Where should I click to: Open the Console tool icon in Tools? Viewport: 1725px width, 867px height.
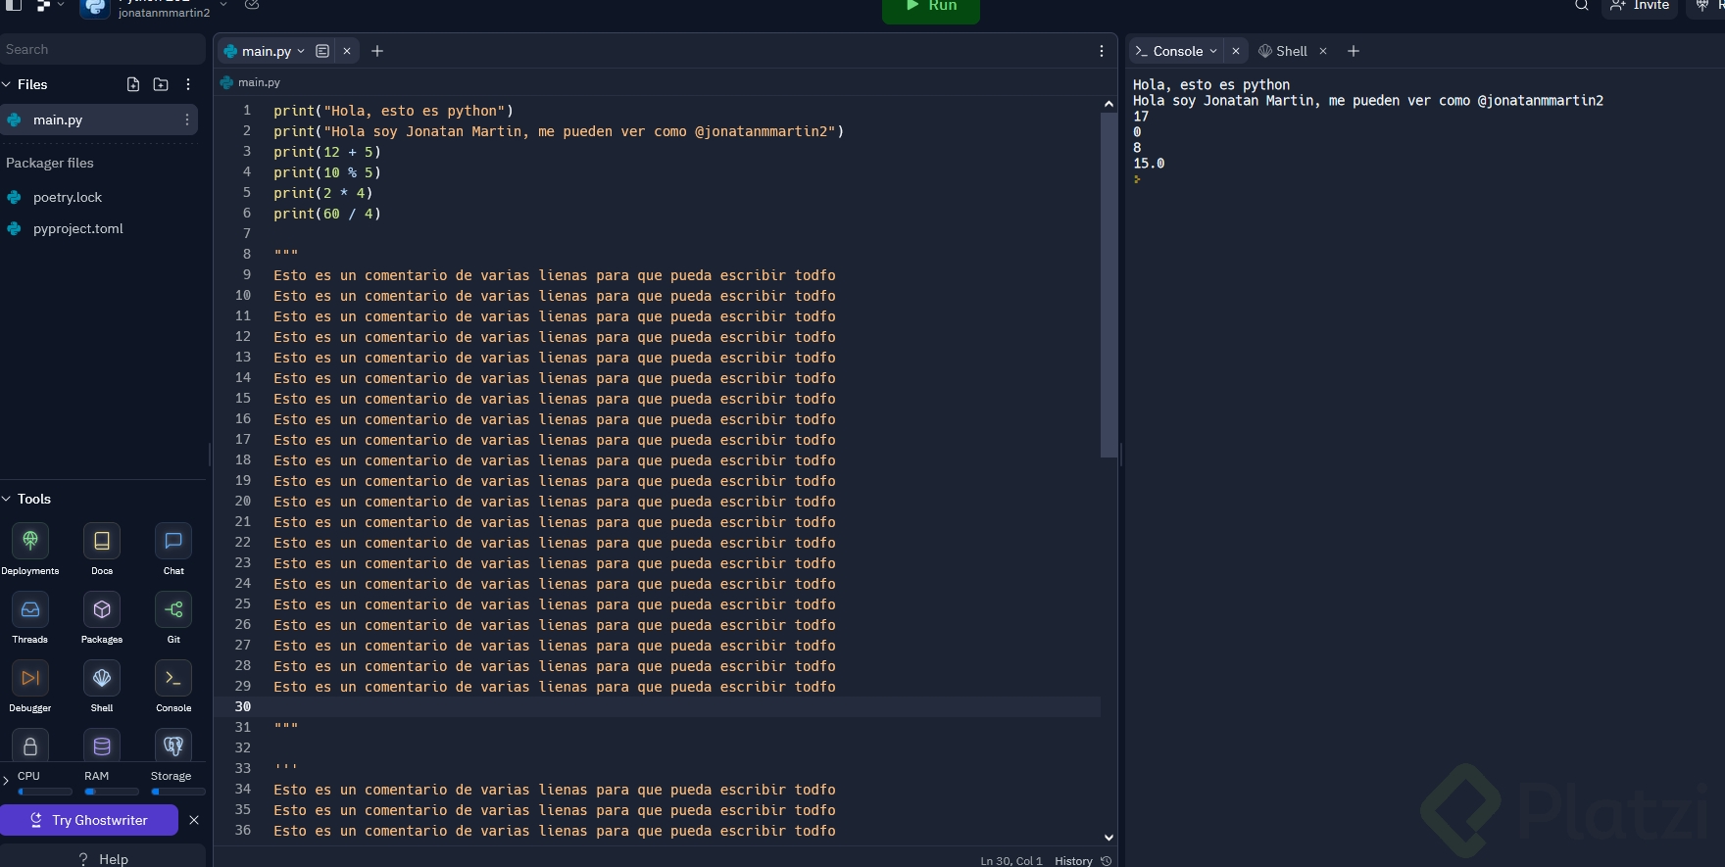(x=173, y=678)
